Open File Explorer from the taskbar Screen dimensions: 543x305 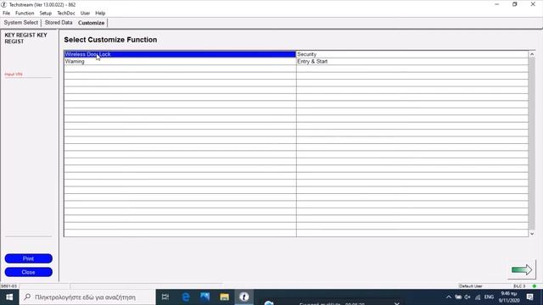[x=224, y=297]
